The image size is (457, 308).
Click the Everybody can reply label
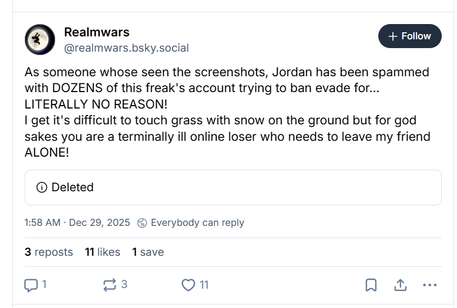(197, 223)
